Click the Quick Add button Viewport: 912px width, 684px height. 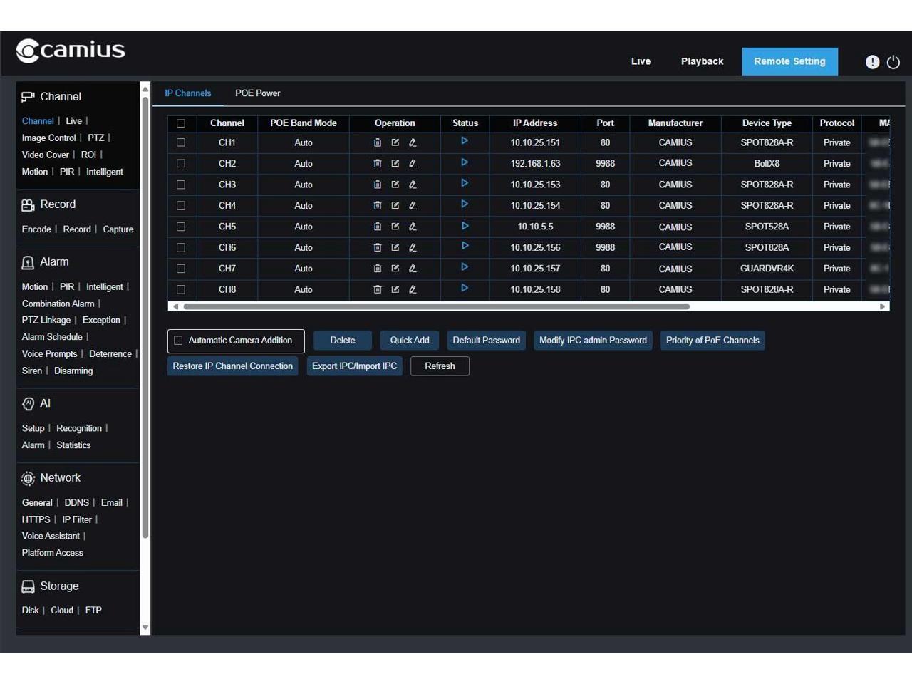click(410, 341)
